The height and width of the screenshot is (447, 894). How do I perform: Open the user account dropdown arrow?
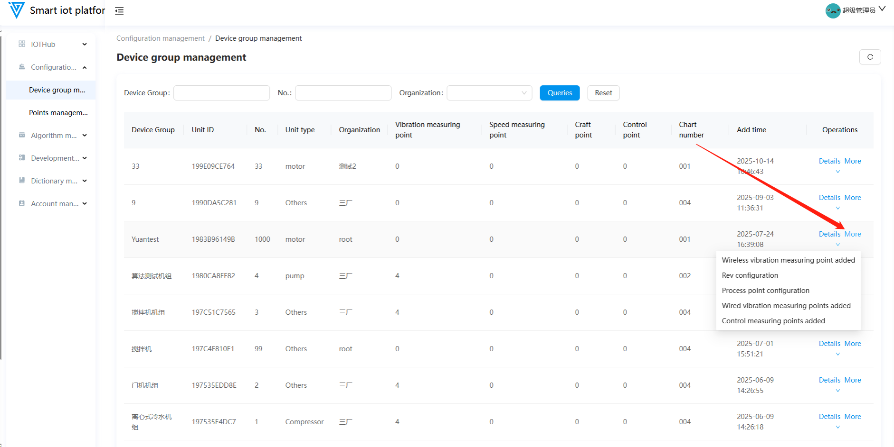point(882,9)
